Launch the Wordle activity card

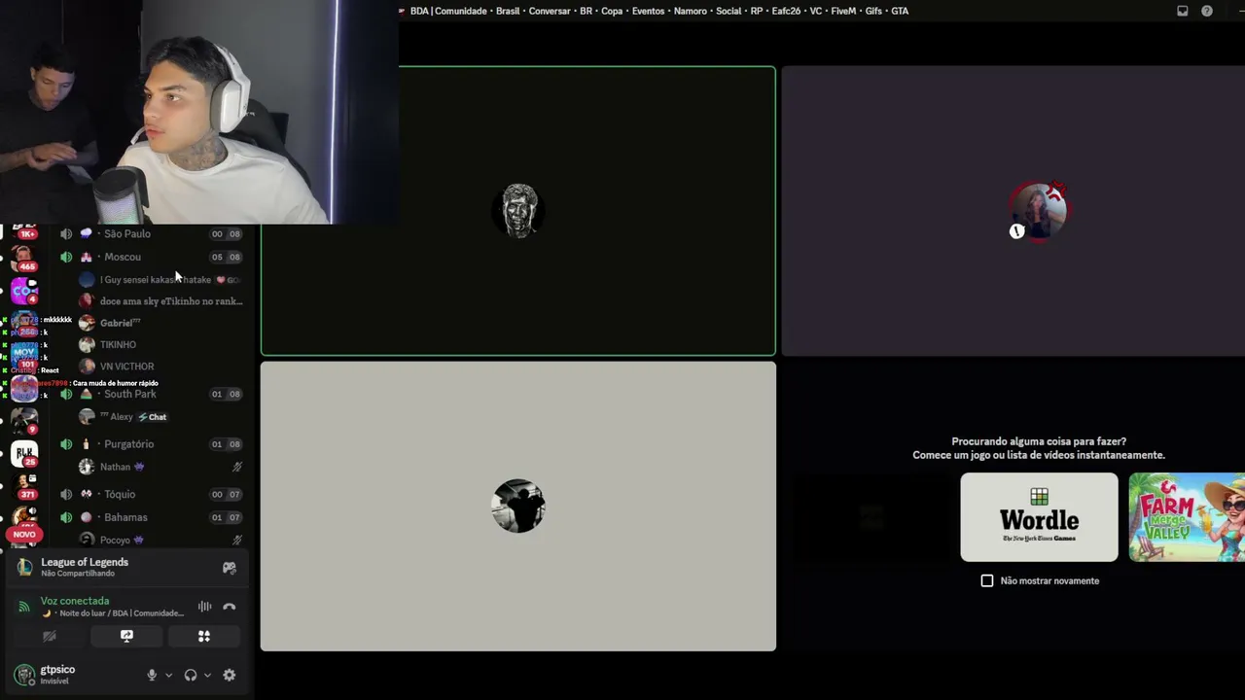(x=1039, y=517)
